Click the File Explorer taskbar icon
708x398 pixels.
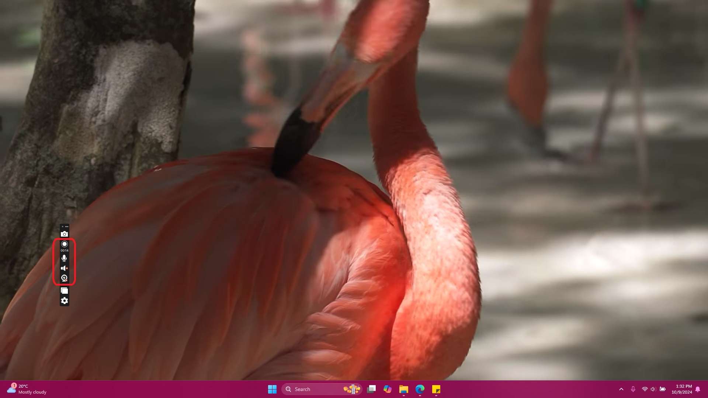(404, 389)
